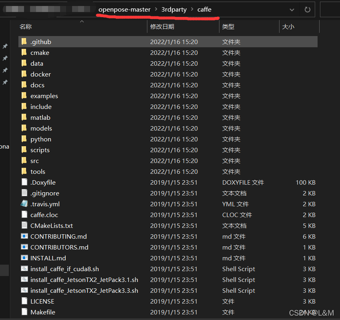Select the .github folder name
Image resolution: width=340 pixels, height=320 pixels.
(41, 42)
